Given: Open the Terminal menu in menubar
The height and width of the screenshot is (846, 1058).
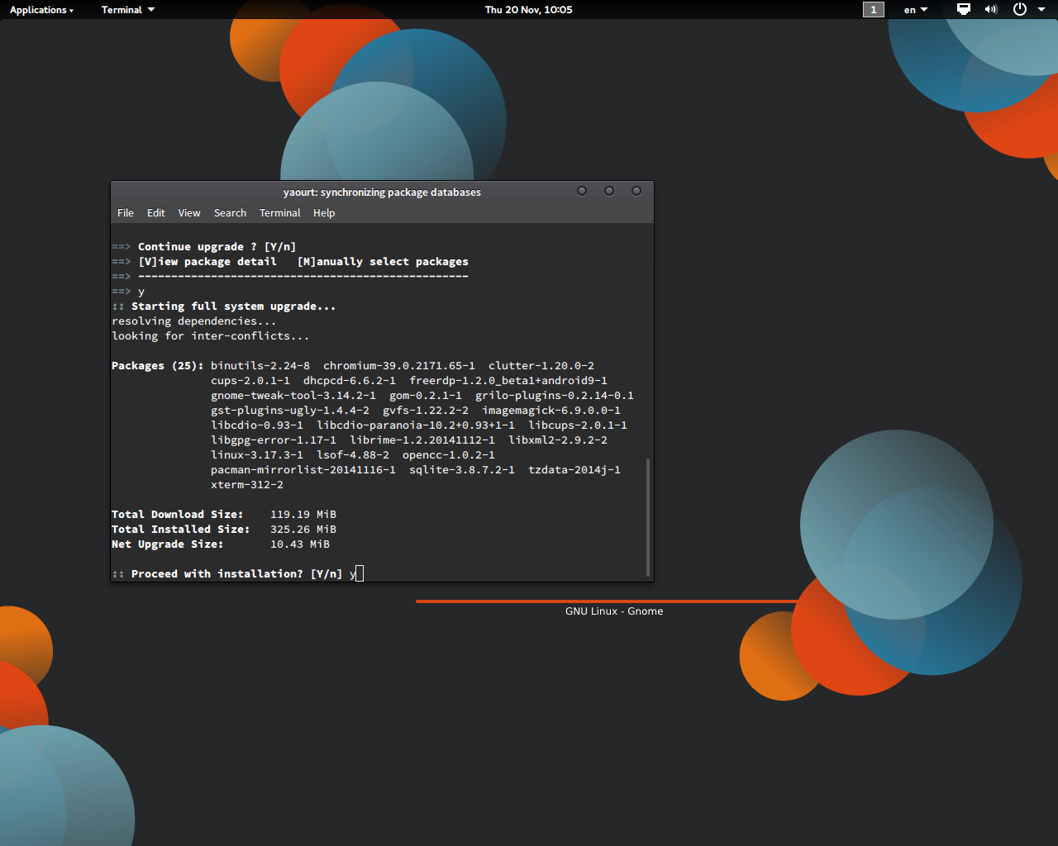Looking at the screenshot, I should coord(280,213).
